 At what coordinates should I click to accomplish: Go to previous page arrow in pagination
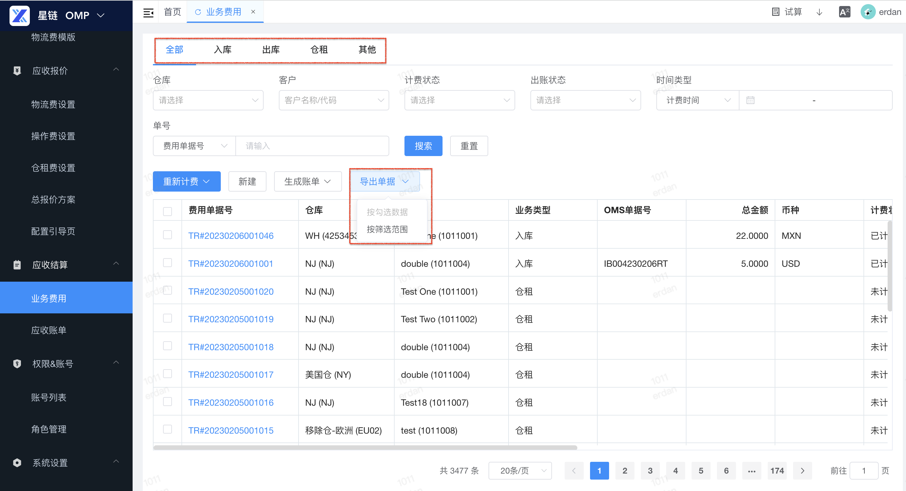[574, 471]
